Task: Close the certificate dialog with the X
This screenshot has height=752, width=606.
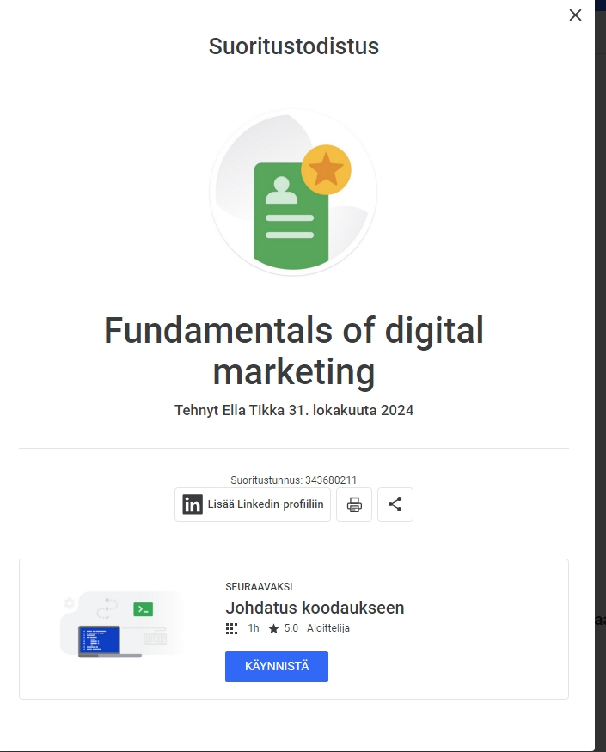Action: 575,15
